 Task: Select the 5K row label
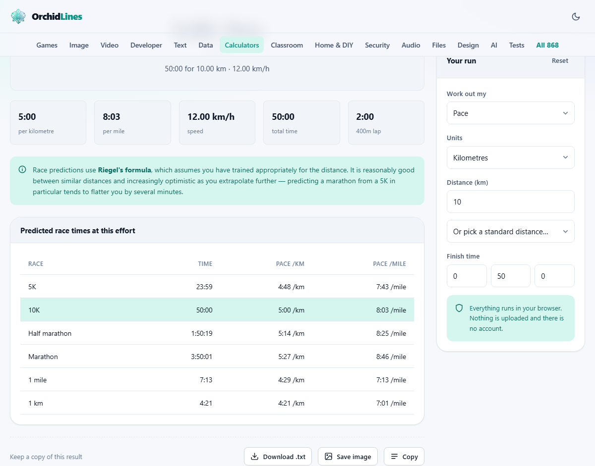click(32, 287)
